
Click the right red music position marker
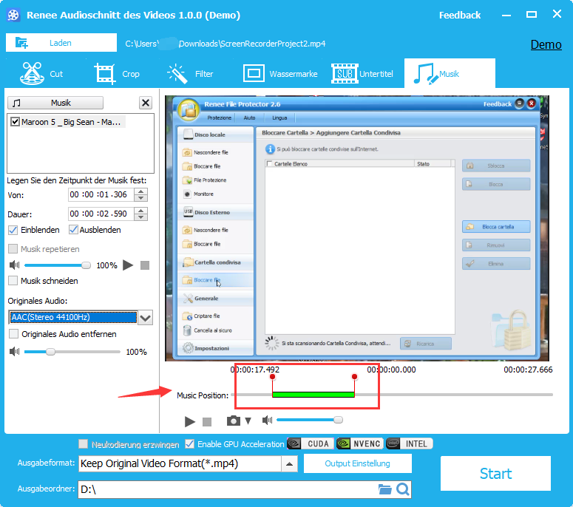pyautogui.click(x=354, y=377)
